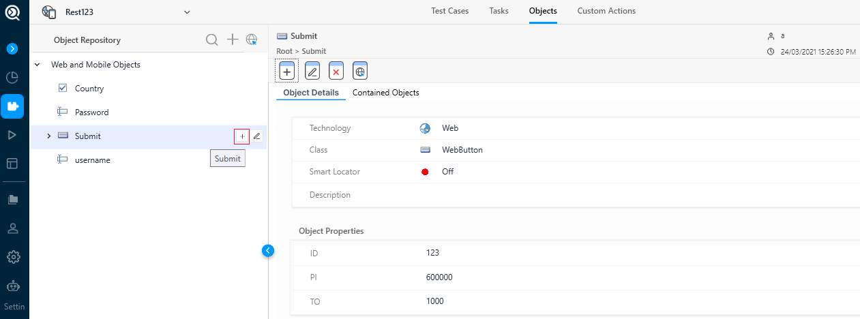Delete object using red X toolbar button
Image resolution: width=860 pixels, height=319 pixels.
[x=336, y=71]
